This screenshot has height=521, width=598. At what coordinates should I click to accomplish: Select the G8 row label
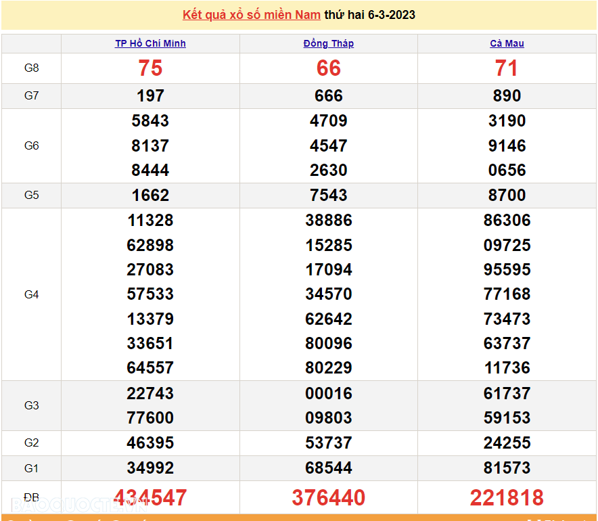[32, 68]
